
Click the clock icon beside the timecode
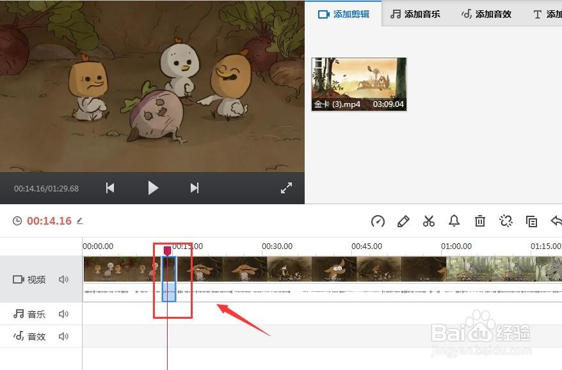17,221
